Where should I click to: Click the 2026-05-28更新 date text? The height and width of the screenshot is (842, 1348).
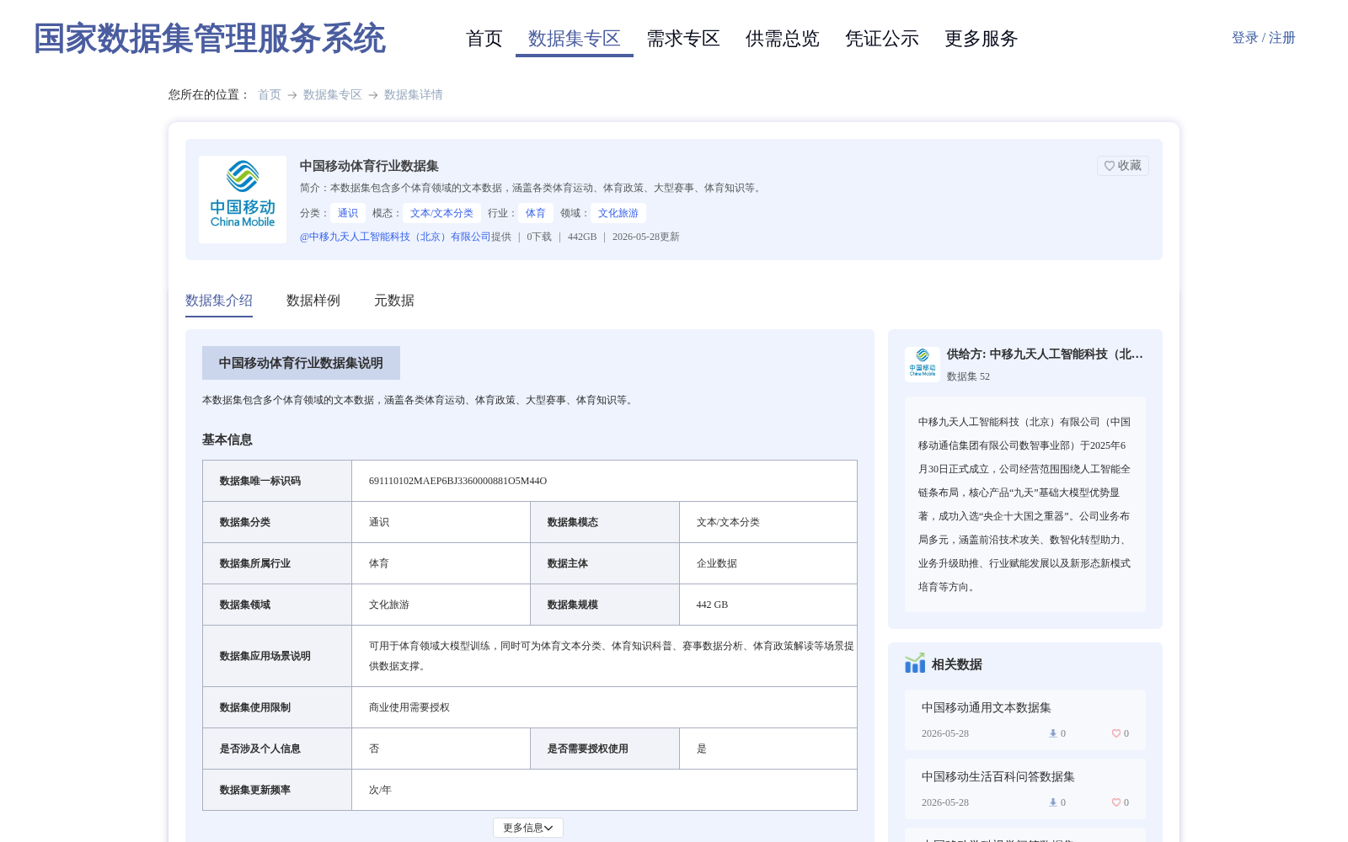pyautogui.click(x=645, y=237)
